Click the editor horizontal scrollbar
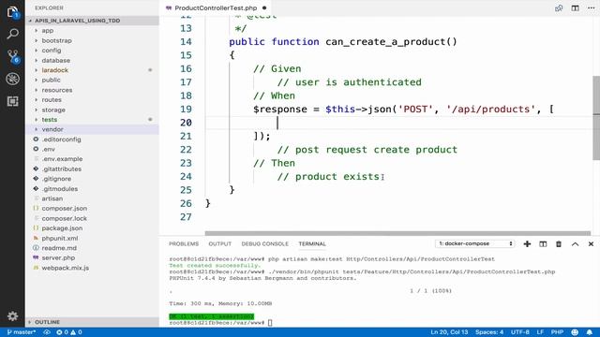600x337 pixels. point(397,233)
